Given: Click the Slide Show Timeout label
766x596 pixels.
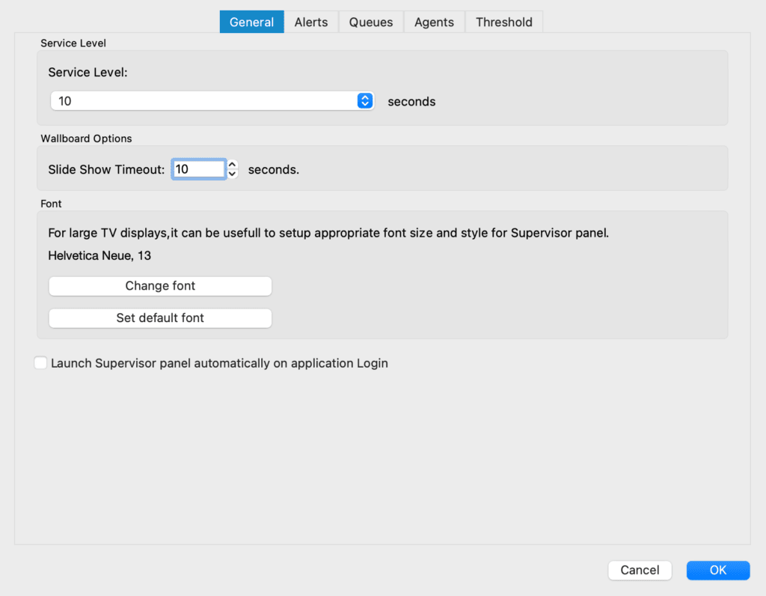Looking at the screenshot, I should coord(106,170).
